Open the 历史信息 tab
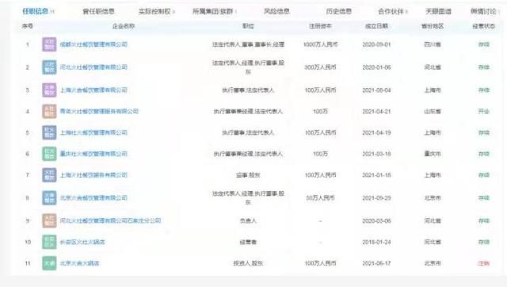Viewport: 507px width, 287px height. click(338, 11)
